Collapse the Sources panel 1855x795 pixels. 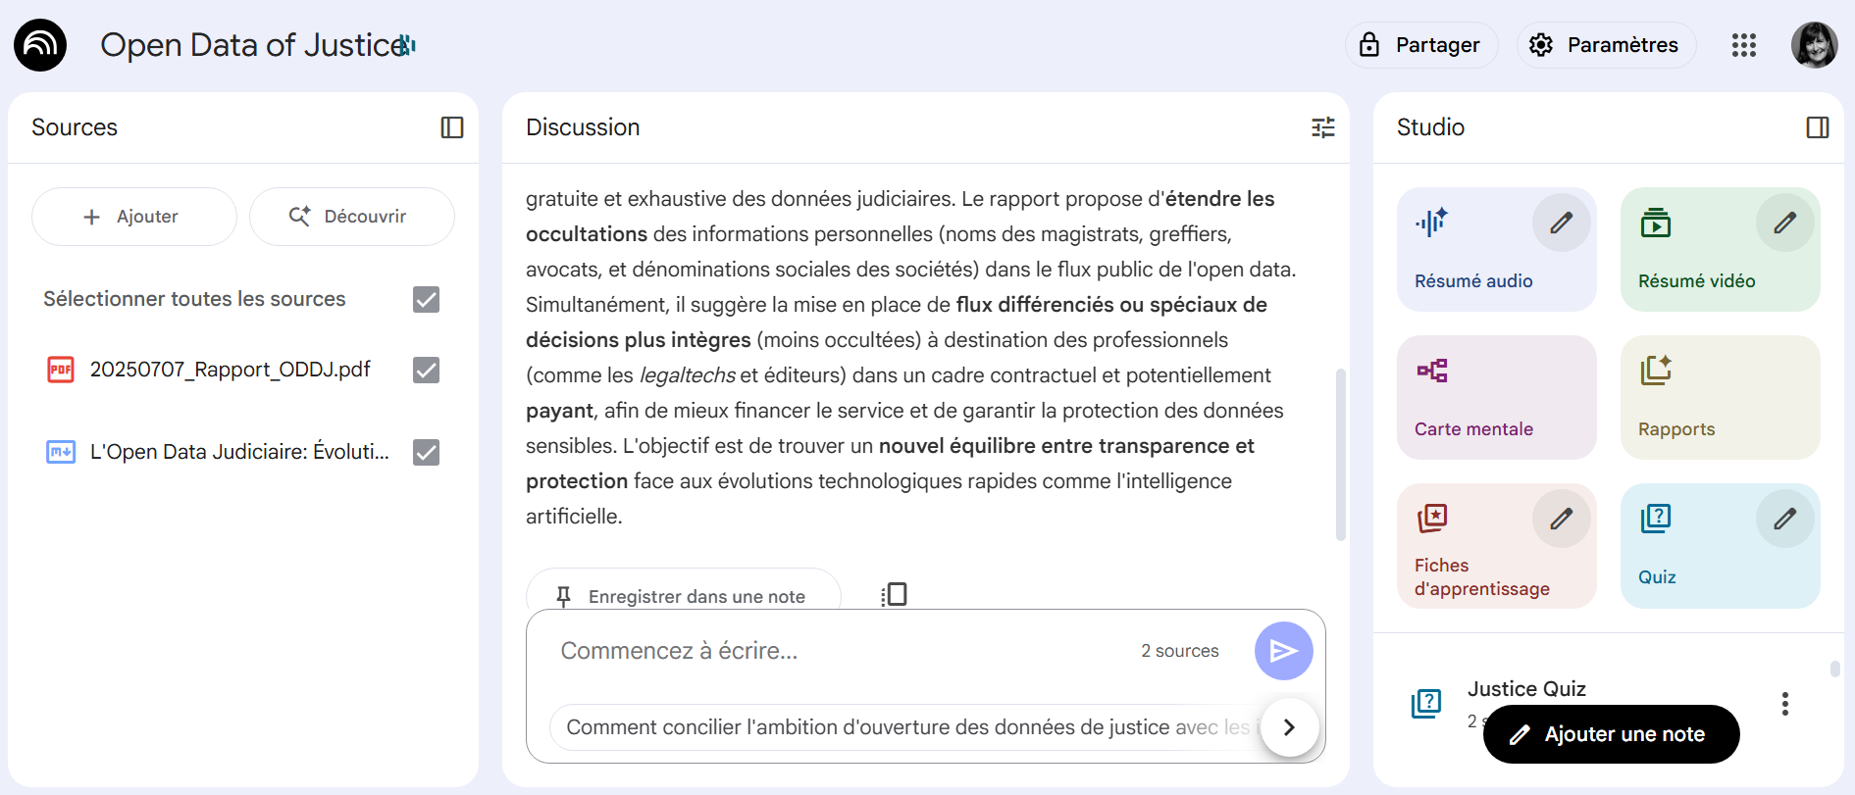coord(451,127)
